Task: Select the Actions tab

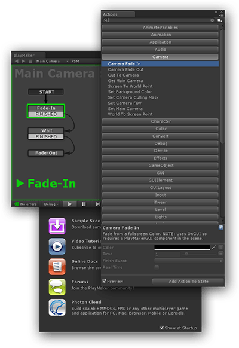Action: click(x=118, y=14)
